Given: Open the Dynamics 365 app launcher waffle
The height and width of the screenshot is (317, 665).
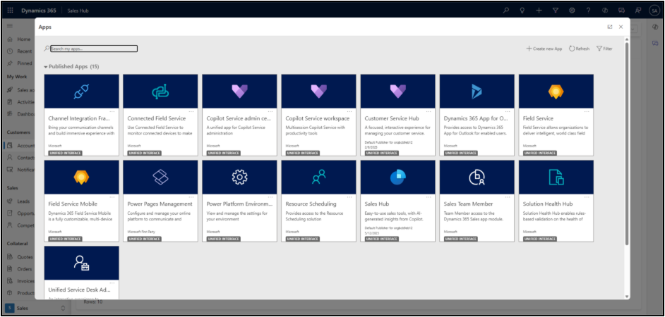Looking at the screenshot, I should click(10, 10).
